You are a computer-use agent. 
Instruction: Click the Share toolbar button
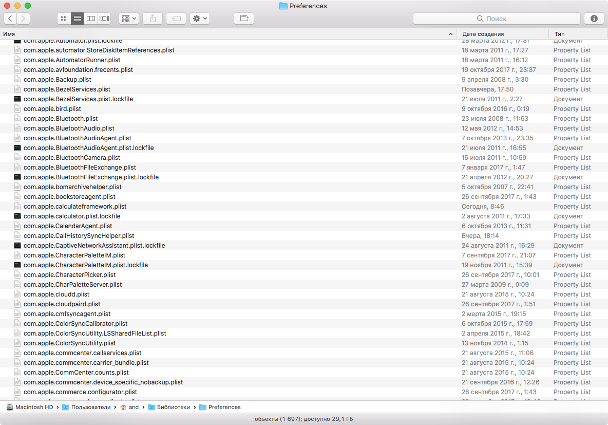(153, 19)
